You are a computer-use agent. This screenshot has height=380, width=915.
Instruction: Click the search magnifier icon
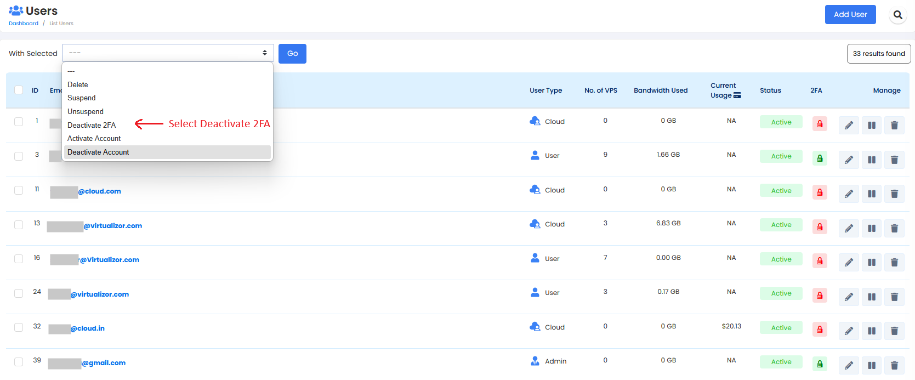pyautogui.click(x=897, y=15)
